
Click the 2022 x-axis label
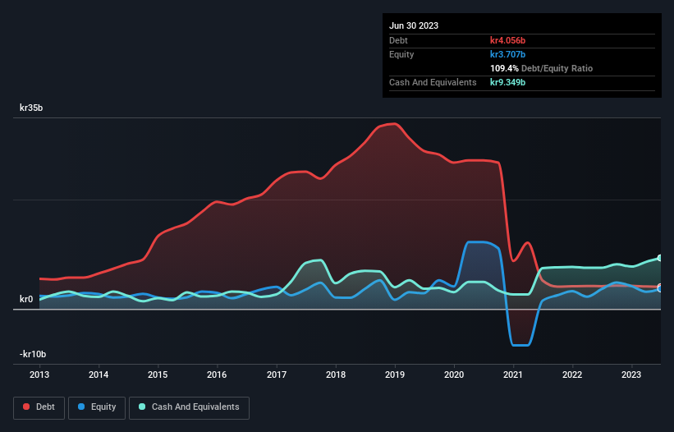[x=572, y=375]
